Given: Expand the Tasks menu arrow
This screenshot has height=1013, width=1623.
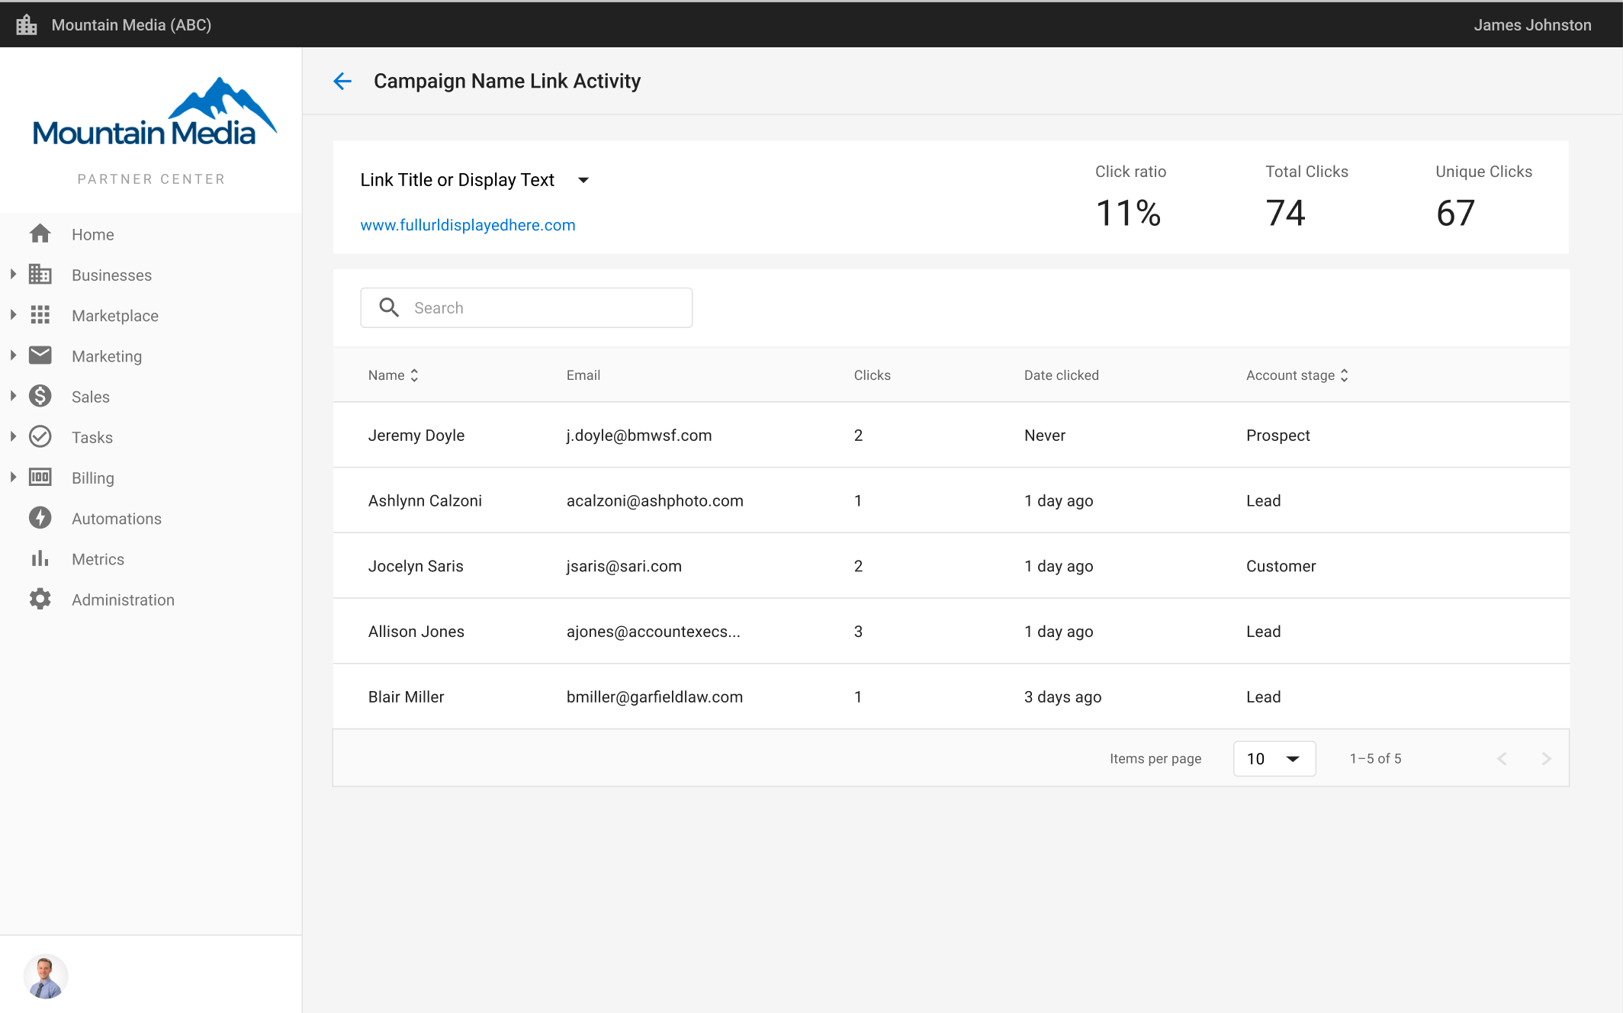Looking at the screenshot, I should [x=13, y=436].
